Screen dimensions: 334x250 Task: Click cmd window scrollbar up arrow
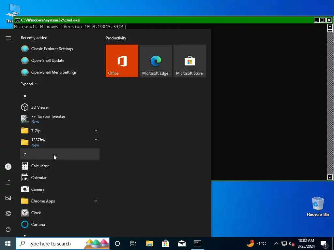click(x=330, y=27)
